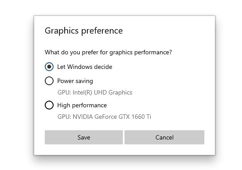Click the 'Power saving' option label
Screen dimensions: 242x170
click(75, 81)
